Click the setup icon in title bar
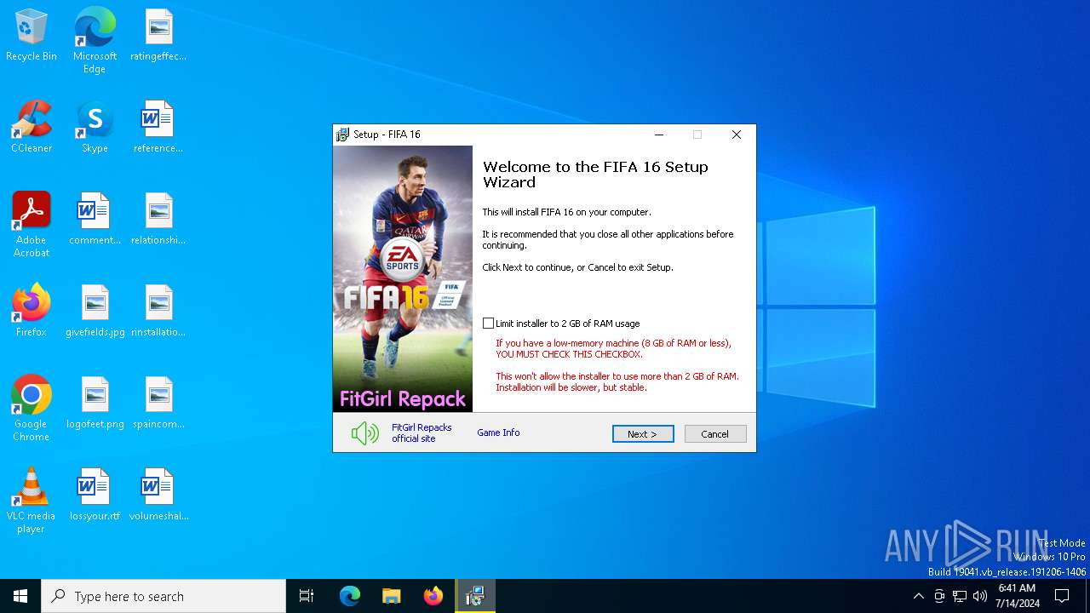Viewport: 1090px width, 613px height. [342, 135]
